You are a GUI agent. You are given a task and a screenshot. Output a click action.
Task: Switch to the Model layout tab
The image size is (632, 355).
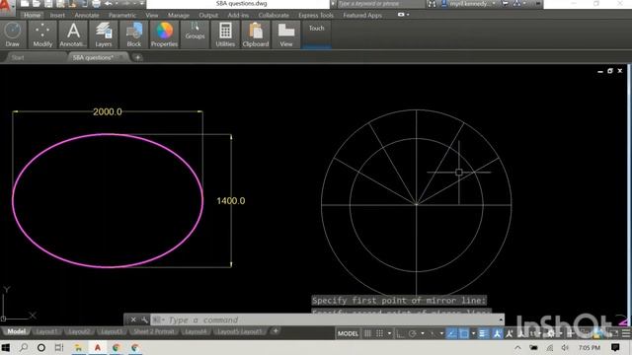(x=16, y=331)
